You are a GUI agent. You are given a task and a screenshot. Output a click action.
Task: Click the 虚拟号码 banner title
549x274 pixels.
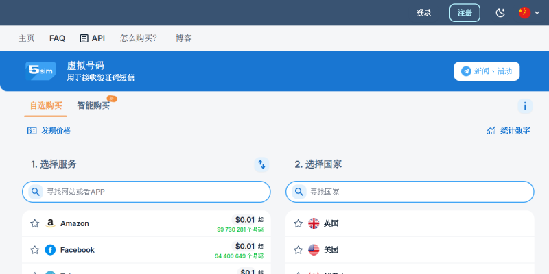click(x=85, y=66)
